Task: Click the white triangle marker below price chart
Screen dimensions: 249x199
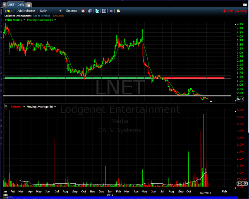Action: pos(211,101)
